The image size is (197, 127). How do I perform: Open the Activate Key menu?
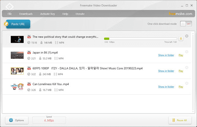point(48,14)
